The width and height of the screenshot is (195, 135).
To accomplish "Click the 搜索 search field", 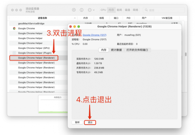I will (164, 10).
